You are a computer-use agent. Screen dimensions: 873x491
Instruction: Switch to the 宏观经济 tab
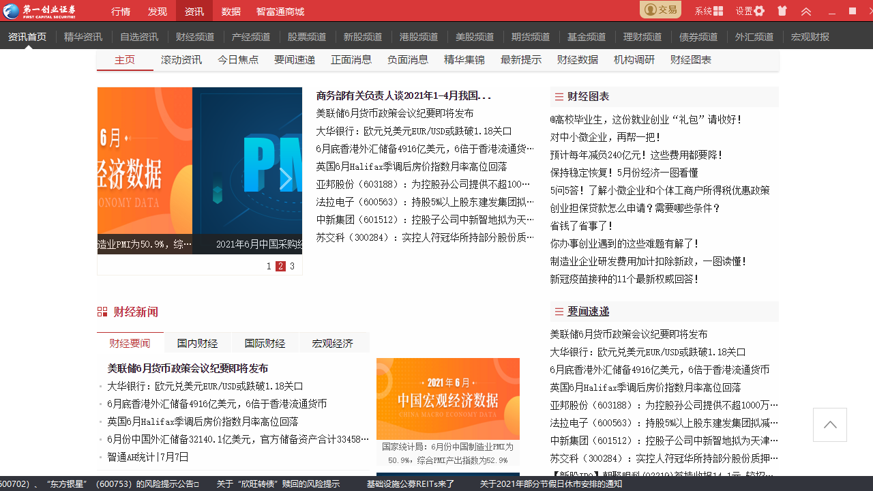(334, 343)
